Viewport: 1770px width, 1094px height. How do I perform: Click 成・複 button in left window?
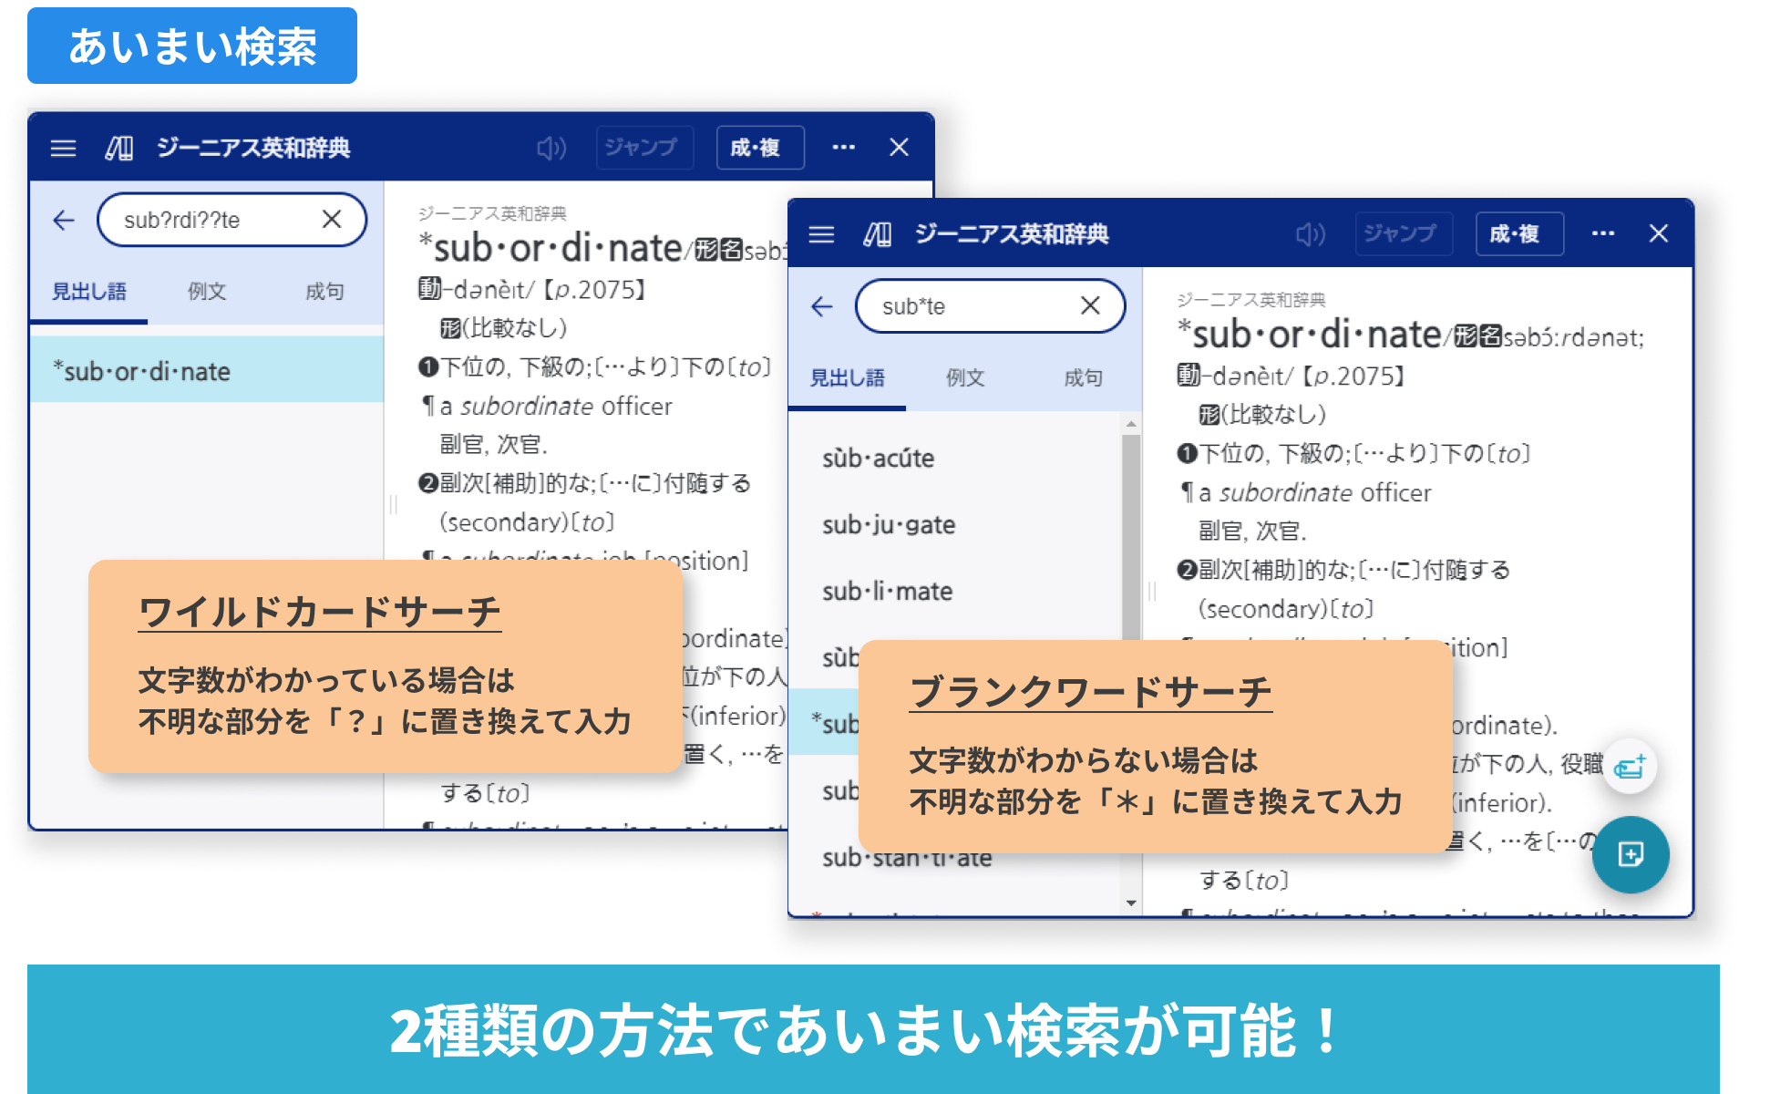point(760,148)
